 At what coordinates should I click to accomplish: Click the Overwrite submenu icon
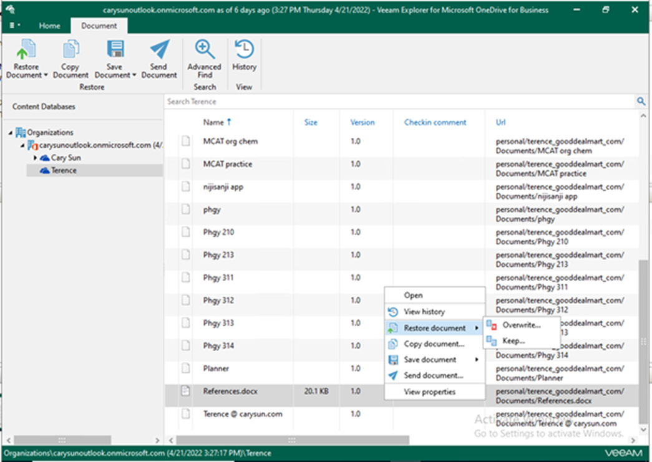(x=492, y=325)
